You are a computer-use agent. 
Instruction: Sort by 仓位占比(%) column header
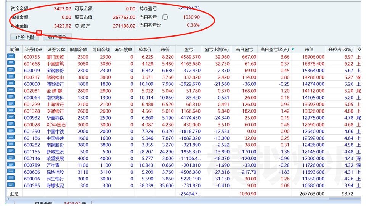click(340, 50)
